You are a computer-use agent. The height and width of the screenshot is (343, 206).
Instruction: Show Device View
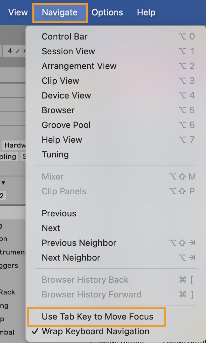(x=66, y=95)
